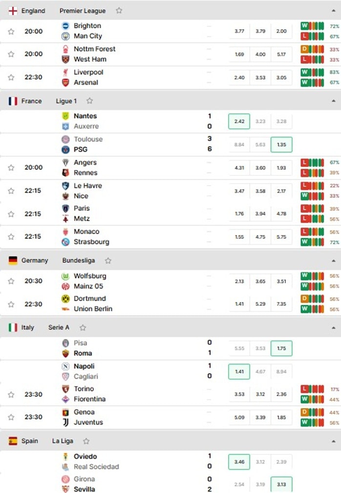Open the Bundesliga league header
341x493 pixels.
coord(79,260)
